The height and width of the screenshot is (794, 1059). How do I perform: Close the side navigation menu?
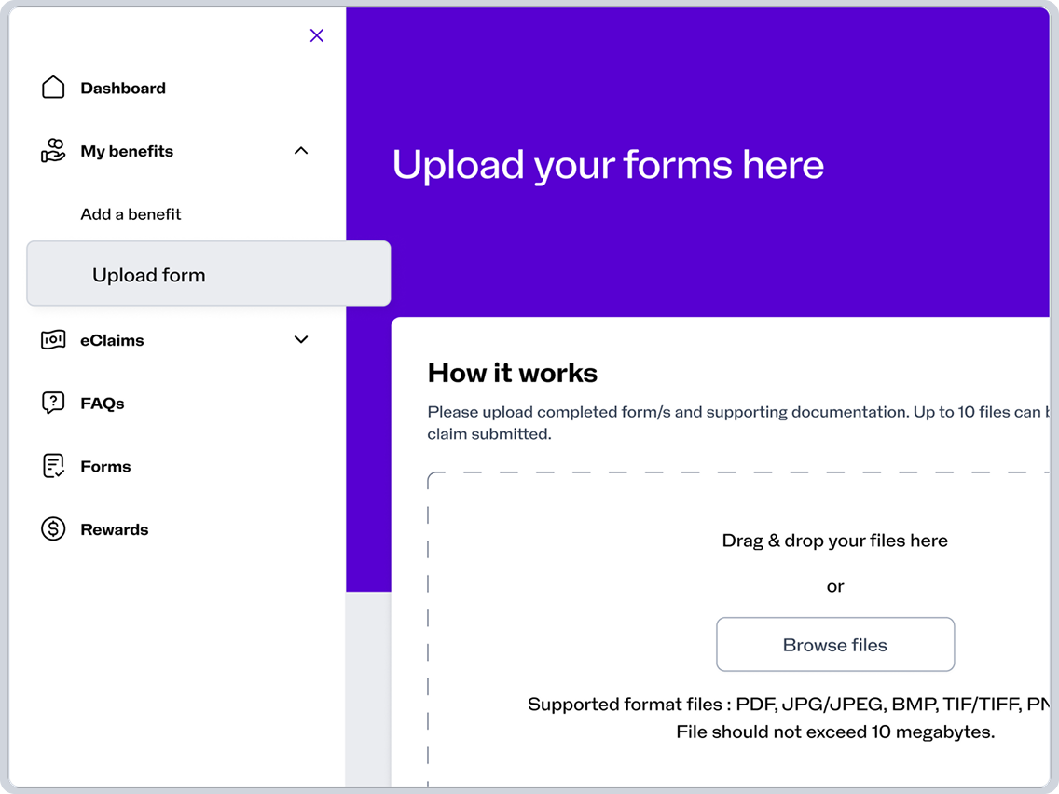point(317,35)
